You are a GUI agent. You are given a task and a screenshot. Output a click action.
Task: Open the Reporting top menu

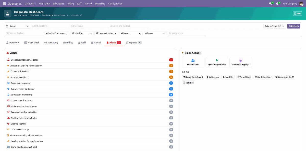tap(100, 4)
